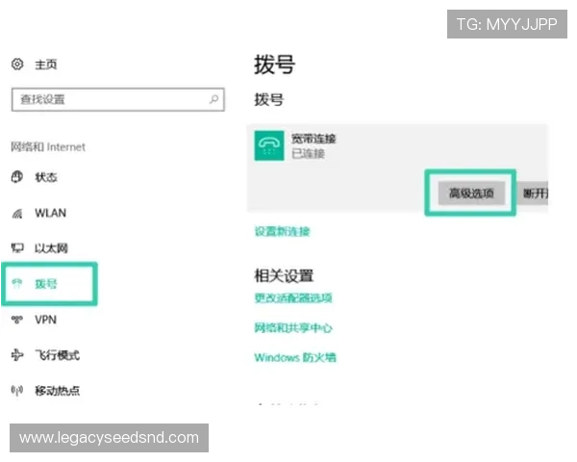
Task: Click the 已连接 status text
Action: point(308,153)
